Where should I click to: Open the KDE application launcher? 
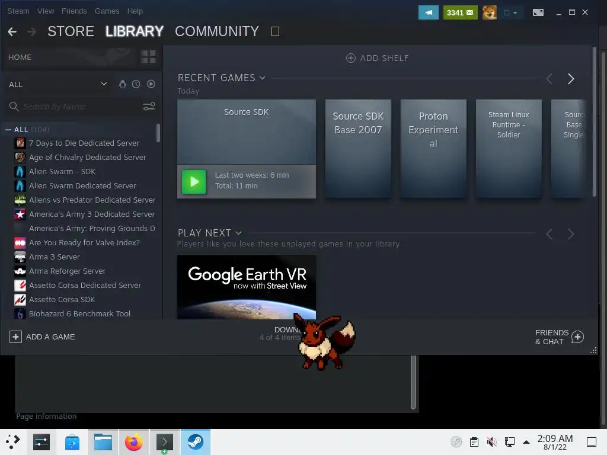pos(13,442)
